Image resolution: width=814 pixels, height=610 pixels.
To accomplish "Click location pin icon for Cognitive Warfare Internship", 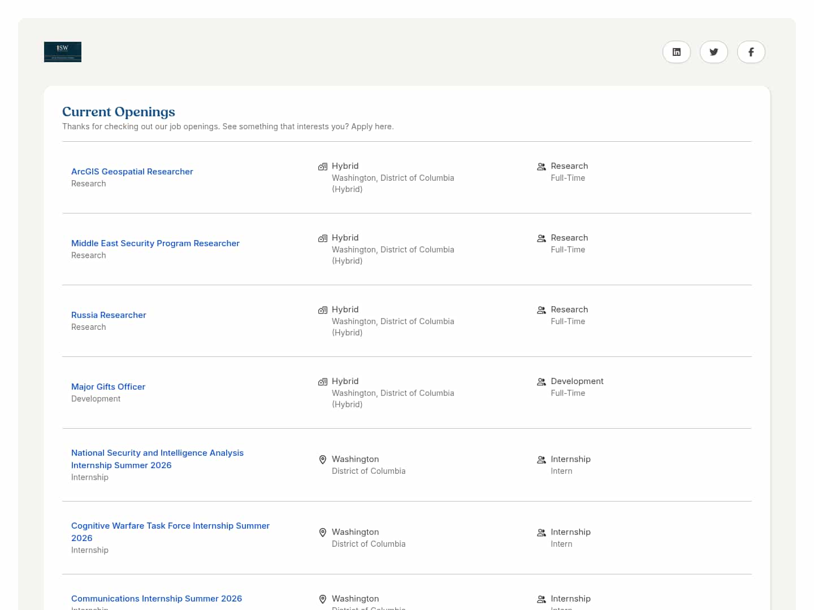I will tap(323, 533).
